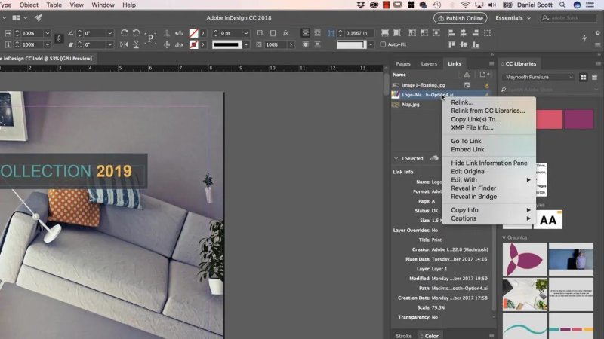Screen dimensions: 604x339
Task: Open the scale X percentage dropdown
Action: coord(47,33)
